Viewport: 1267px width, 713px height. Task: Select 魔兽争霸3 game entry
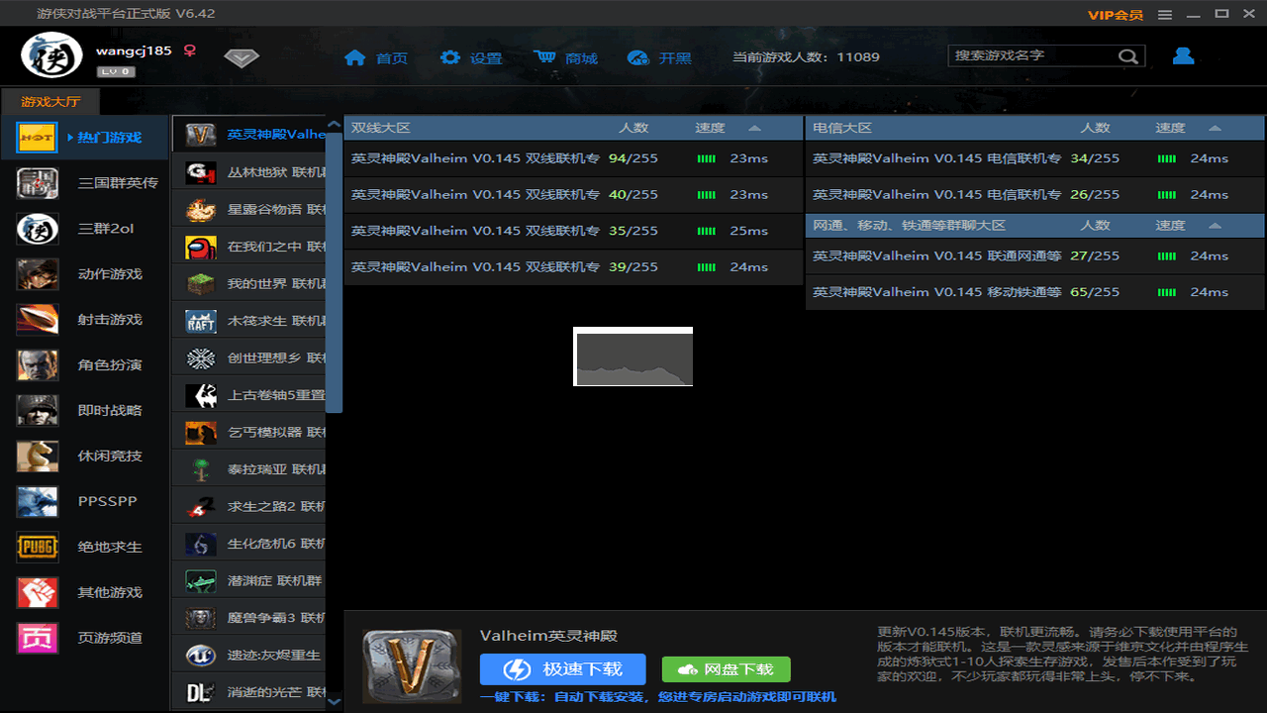click(x=248, y=618)
